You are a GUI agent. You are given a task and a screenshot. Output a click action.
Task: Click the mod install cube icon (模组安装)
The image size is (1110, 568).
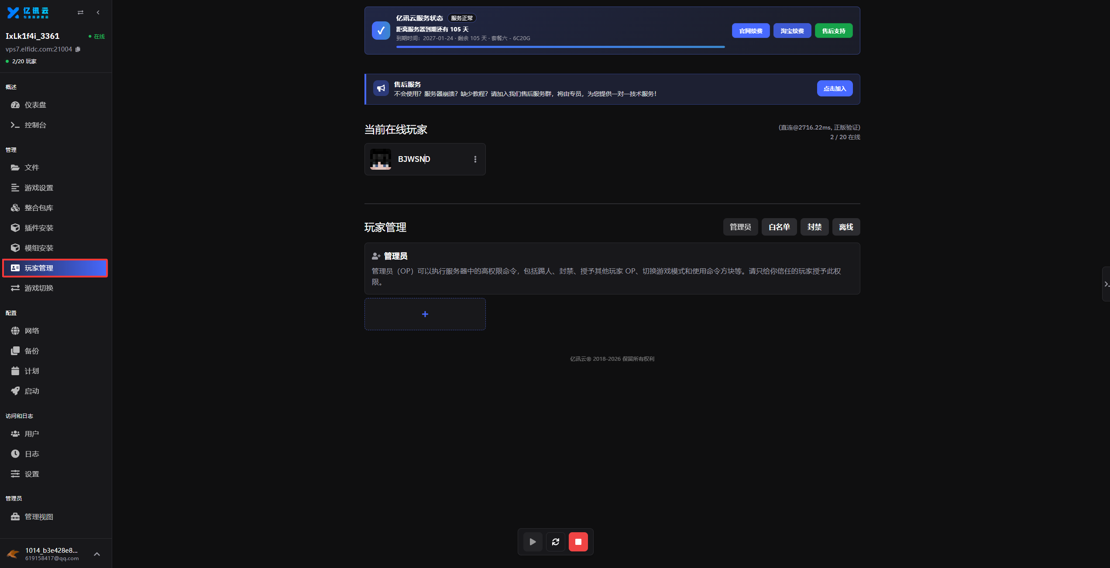pyautogui.click(x=15, y=248)
